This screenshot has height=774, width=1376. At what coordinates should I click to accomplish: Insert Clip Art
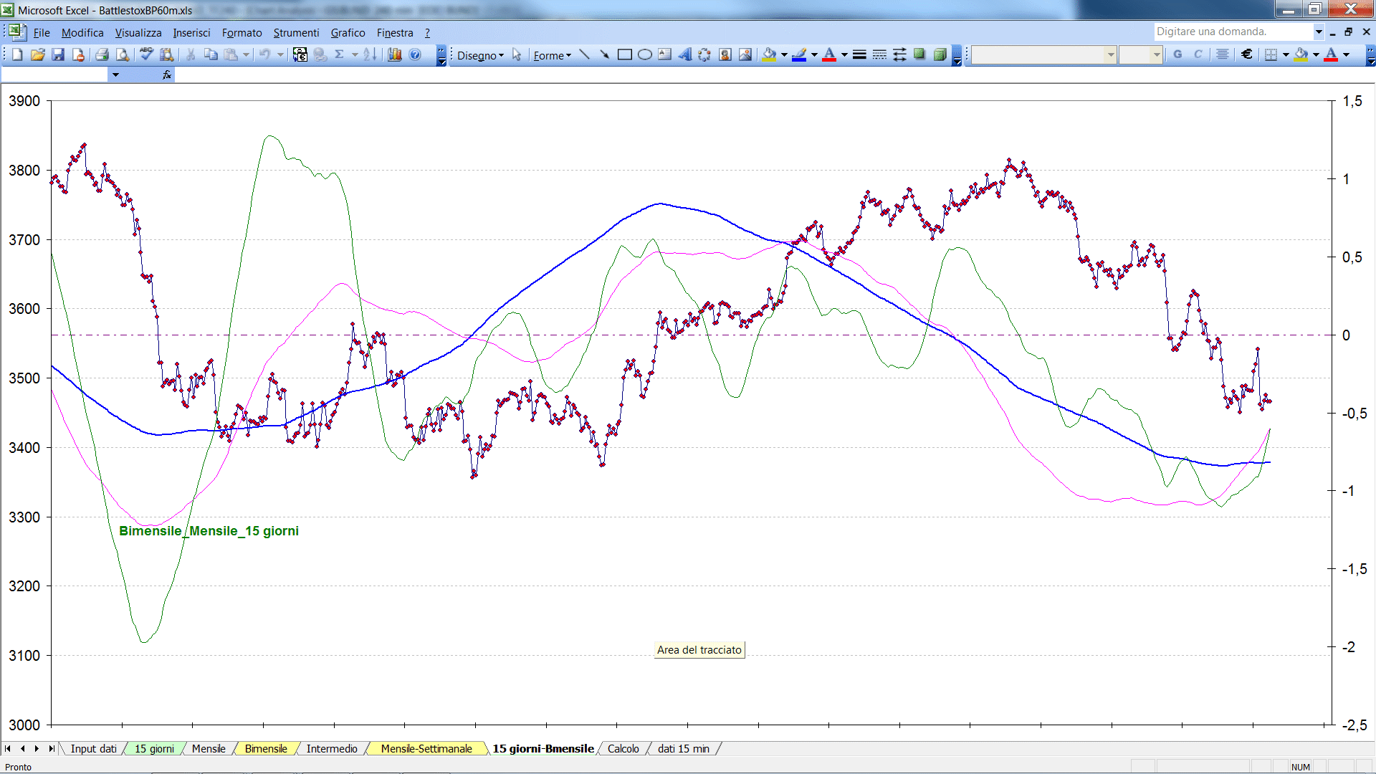pyautogui.click(x=725, y=54)
